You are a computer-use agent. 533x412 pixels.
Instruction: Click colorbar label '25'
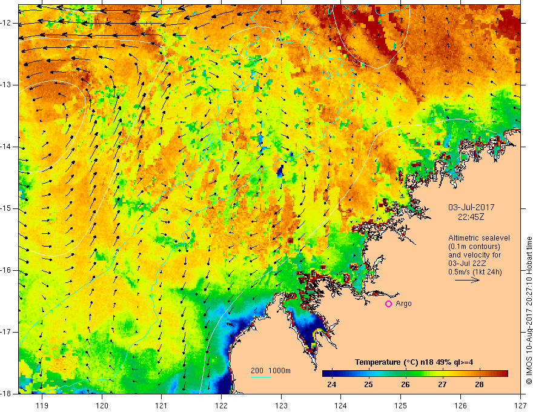coord(368,385)
